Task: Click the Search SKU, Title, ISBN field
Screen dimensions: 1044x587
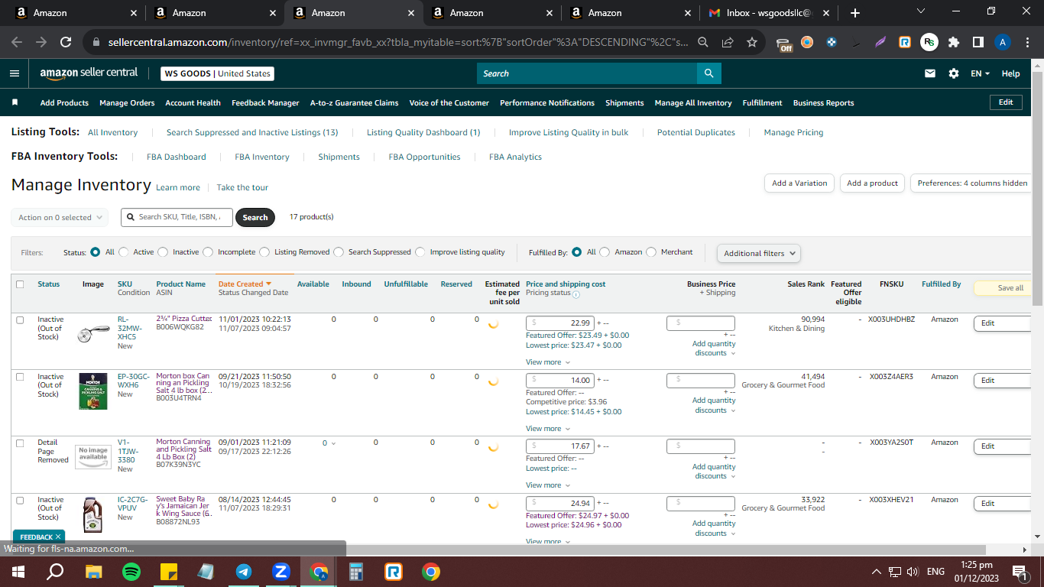Action: coord(177,217)
